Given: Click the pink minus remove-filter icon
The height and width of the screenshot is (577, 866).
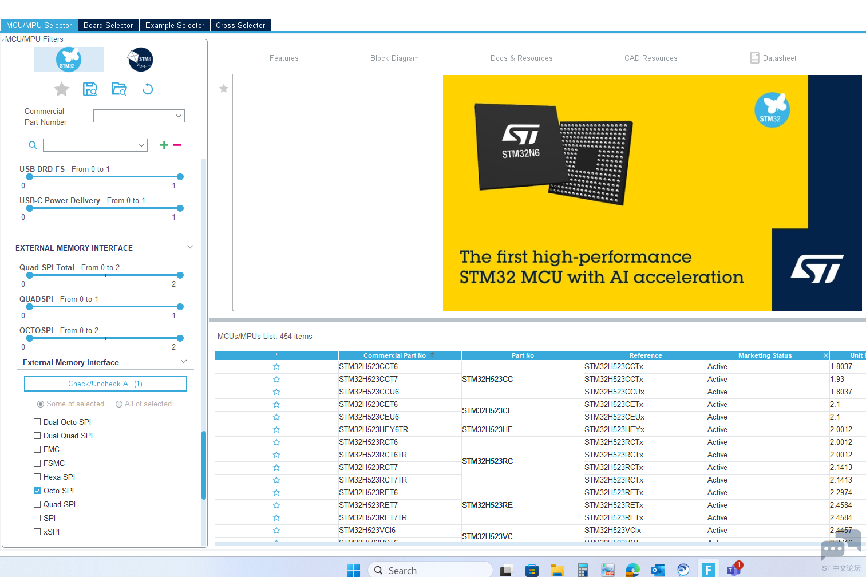Looking at the screenshot, I should (177, 145).
